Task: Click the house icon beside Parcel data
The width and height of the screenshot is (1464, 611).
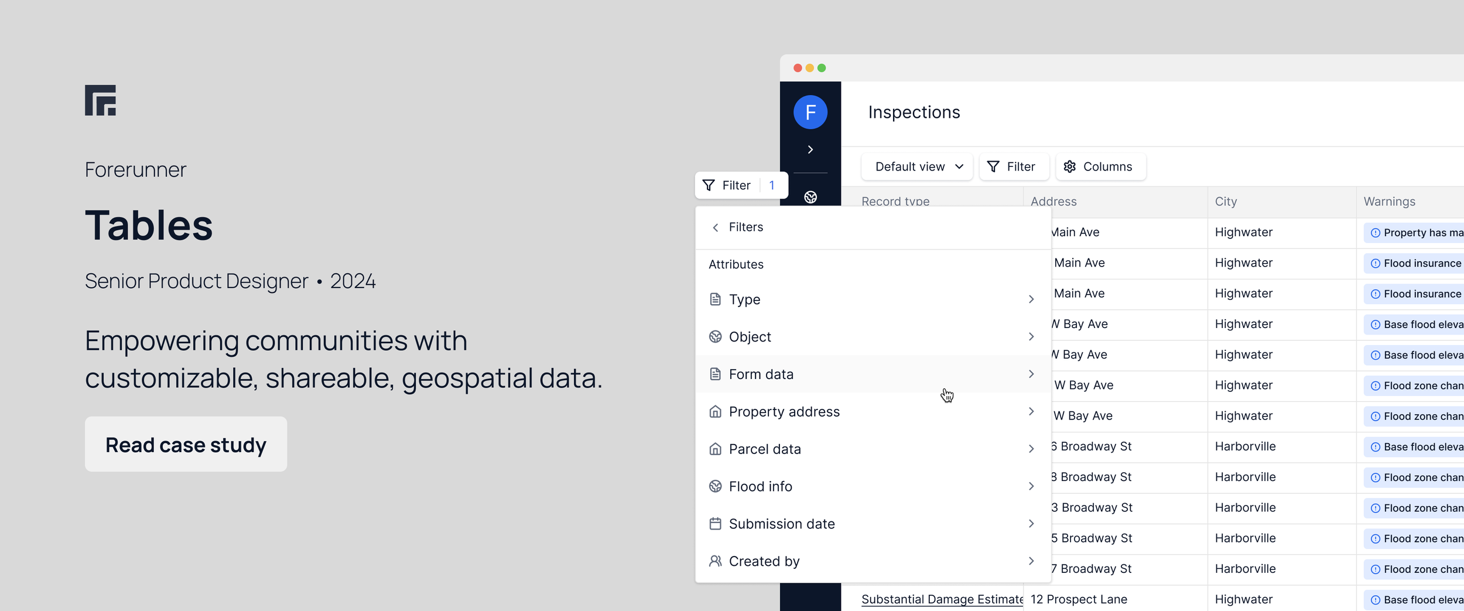Action: [x=715, y=449]
